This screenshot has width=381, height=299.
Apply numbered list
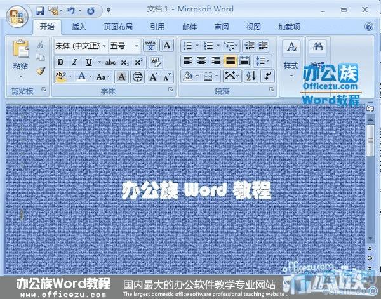pyautogui.click(x=209, y=46)
